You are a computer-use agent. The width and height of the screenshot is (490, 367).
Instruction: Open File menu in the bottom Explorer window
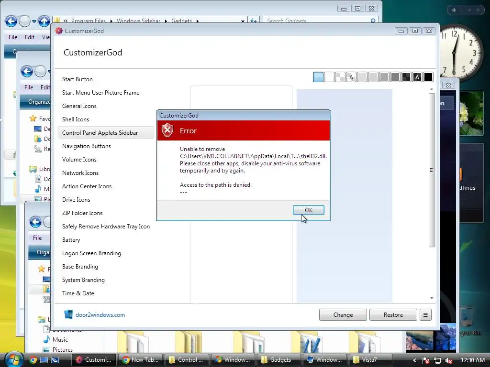(x=37, y=238)
